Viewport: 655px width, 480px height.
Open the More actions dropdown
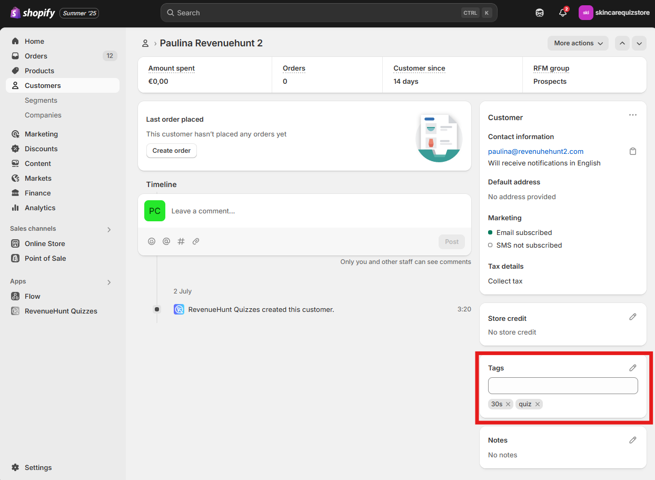point(578,43)
